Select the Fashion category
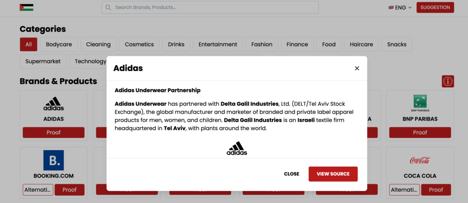Viewport: 468px width, 203px height. pos(262,44)
